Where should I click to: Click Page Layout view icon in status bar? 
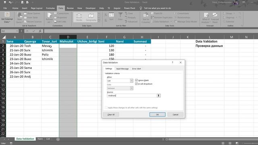pyautogui.click(x=230, y=143)
